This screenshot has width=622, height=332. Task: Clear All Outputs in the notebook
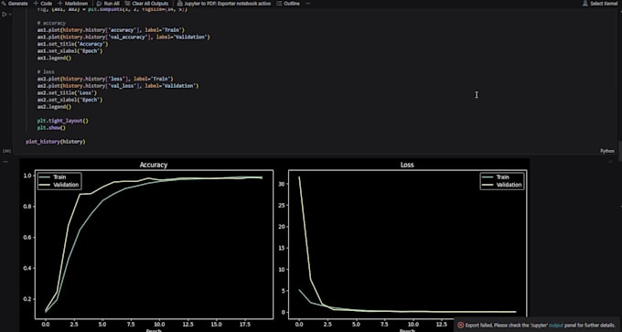click(146, 3)
